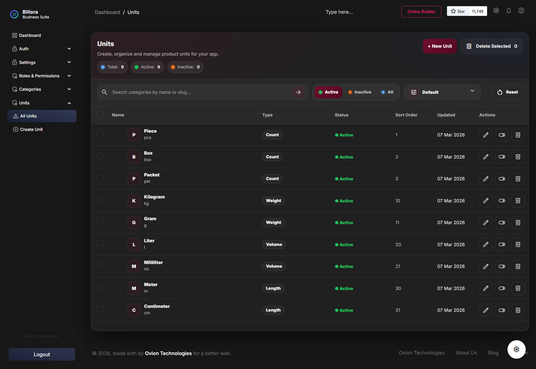
Task: Open the Default sort dropdown
Action: 442,92
